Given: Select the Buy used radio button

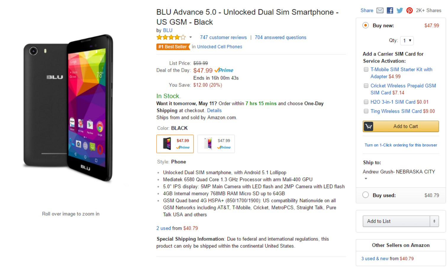Looking at the screenshot, I should [x=366, y=195].
